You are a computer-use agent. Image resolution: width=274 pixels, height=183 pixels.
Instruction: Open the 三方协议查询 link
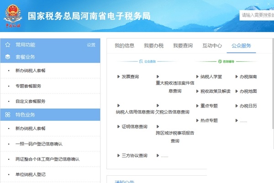(134, 156)
